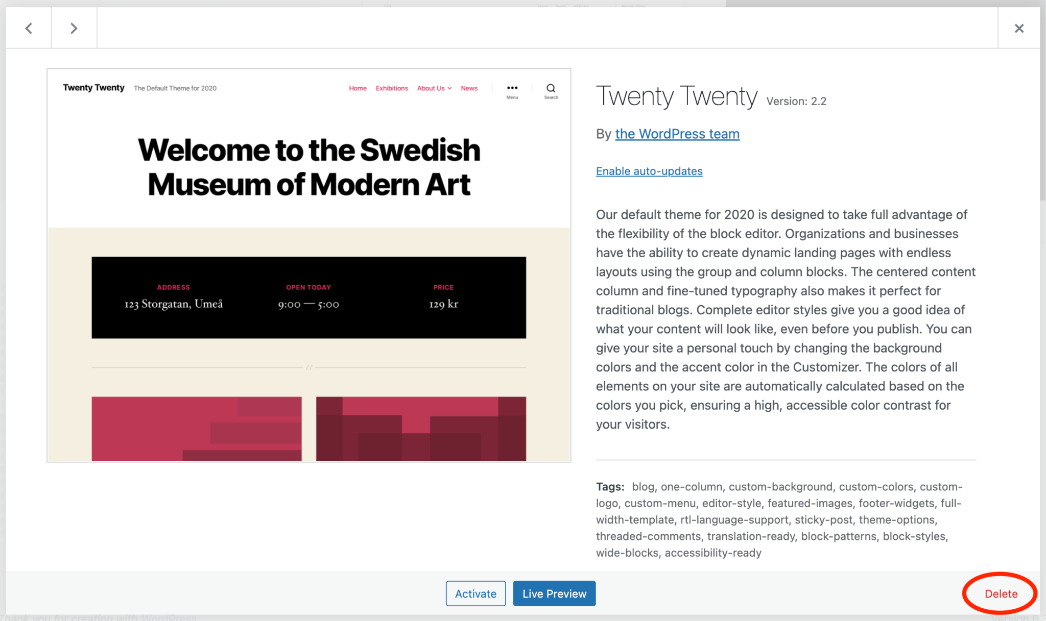
Task: Select Home in the preview navigation
Action: click(x=358, y=88)
